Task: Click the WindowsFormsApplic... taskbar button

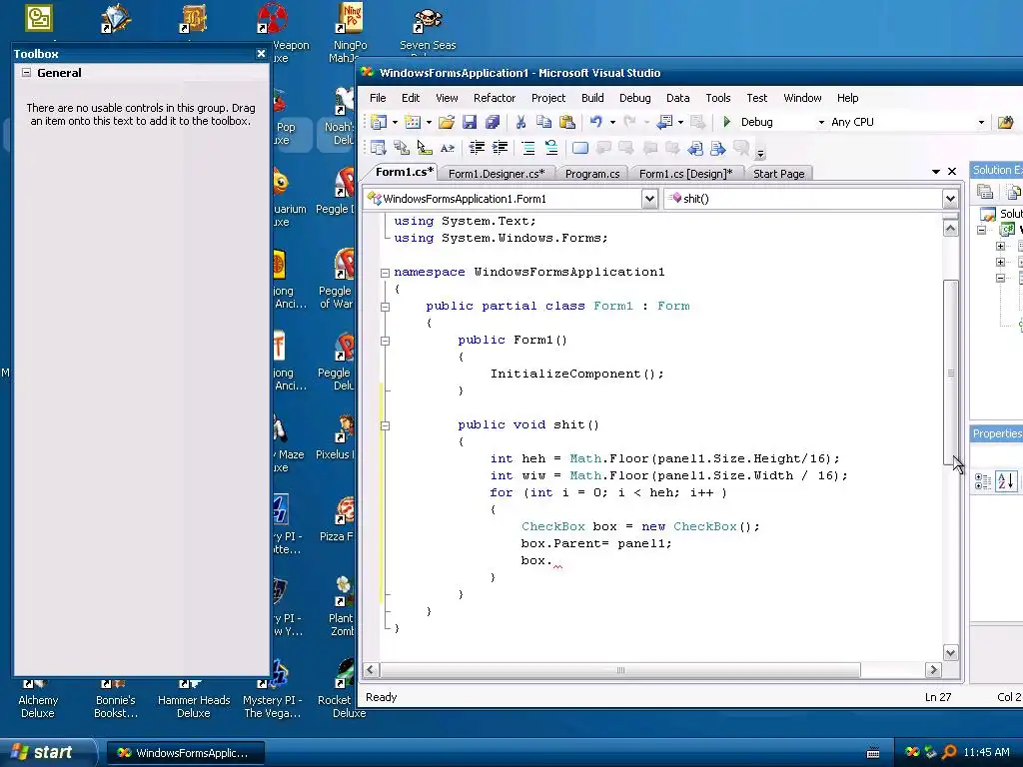Action: tap(185, 753)
